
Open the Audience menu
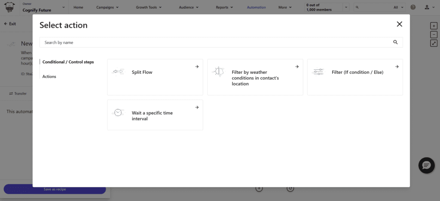click(189, 8)
